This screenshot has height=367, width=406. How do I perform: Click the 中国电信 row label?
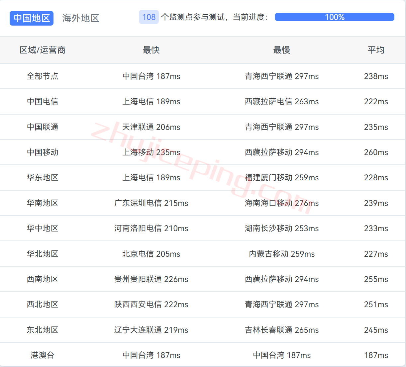[x=43, y=101]
